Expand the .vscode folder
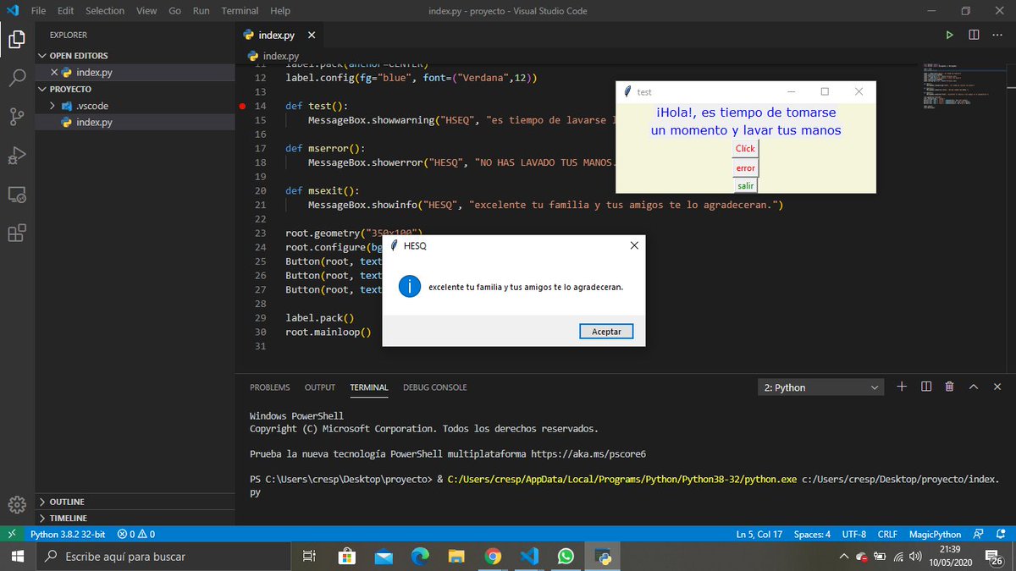The width and height of the screenshot is (1016, 571). pyautogui.click(x=133, y=106)
